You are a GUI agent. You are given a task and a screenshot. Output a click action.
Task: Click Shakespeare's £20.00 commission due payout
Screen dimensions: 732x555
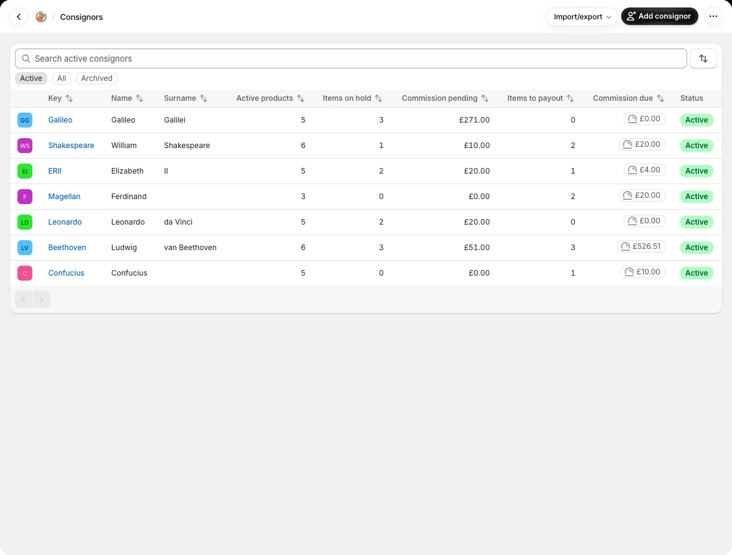pyautogui.click(x=642, y=144)
